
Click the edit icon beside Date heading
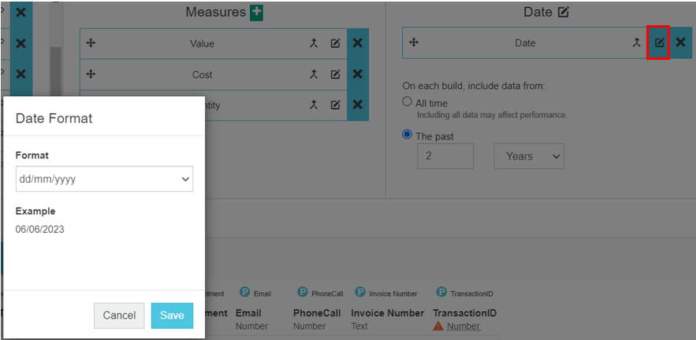tap(563, 13)
